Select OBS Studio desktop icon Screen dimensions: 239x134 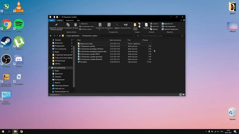pos(6,61)
